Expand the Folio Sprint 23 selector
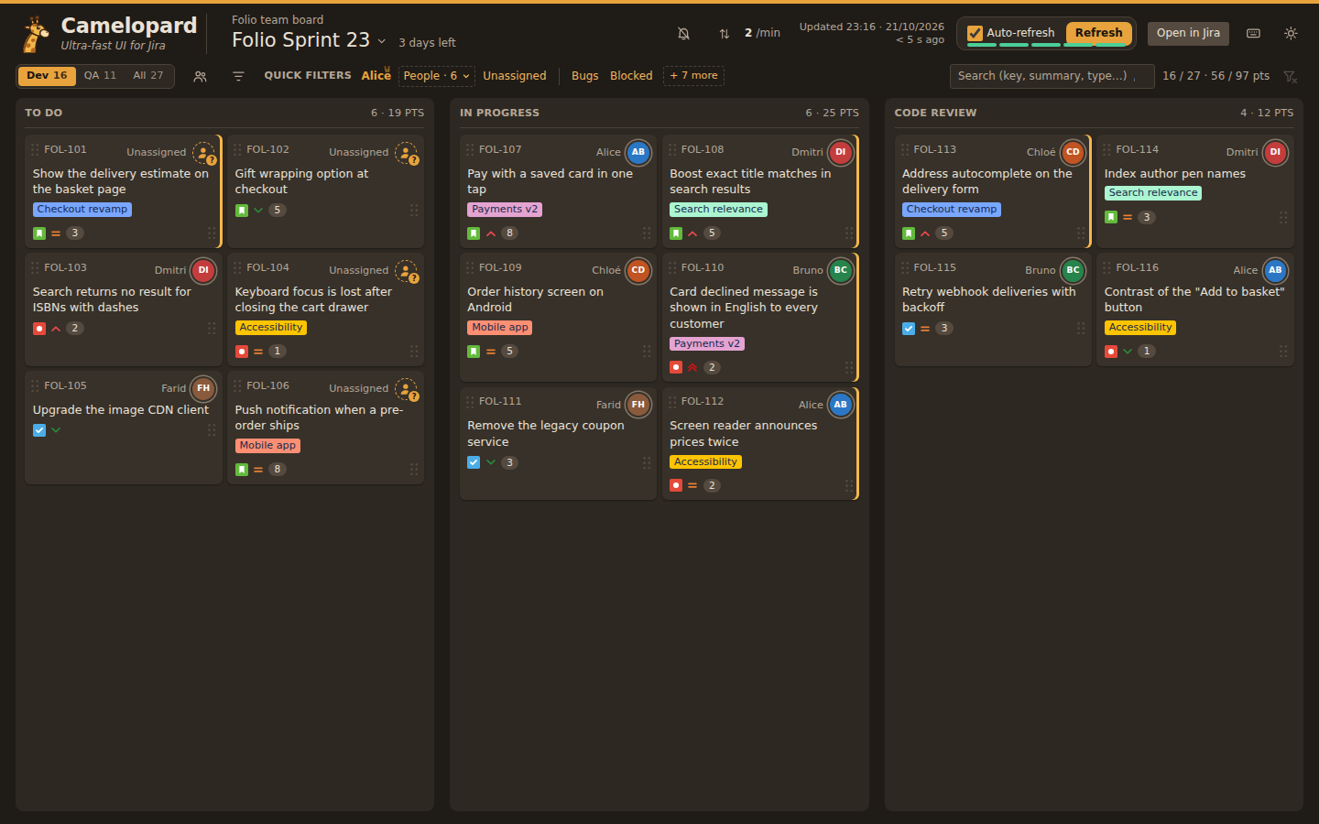The height and width of the screenshot is (824, 1319). [x=309, y=40]
